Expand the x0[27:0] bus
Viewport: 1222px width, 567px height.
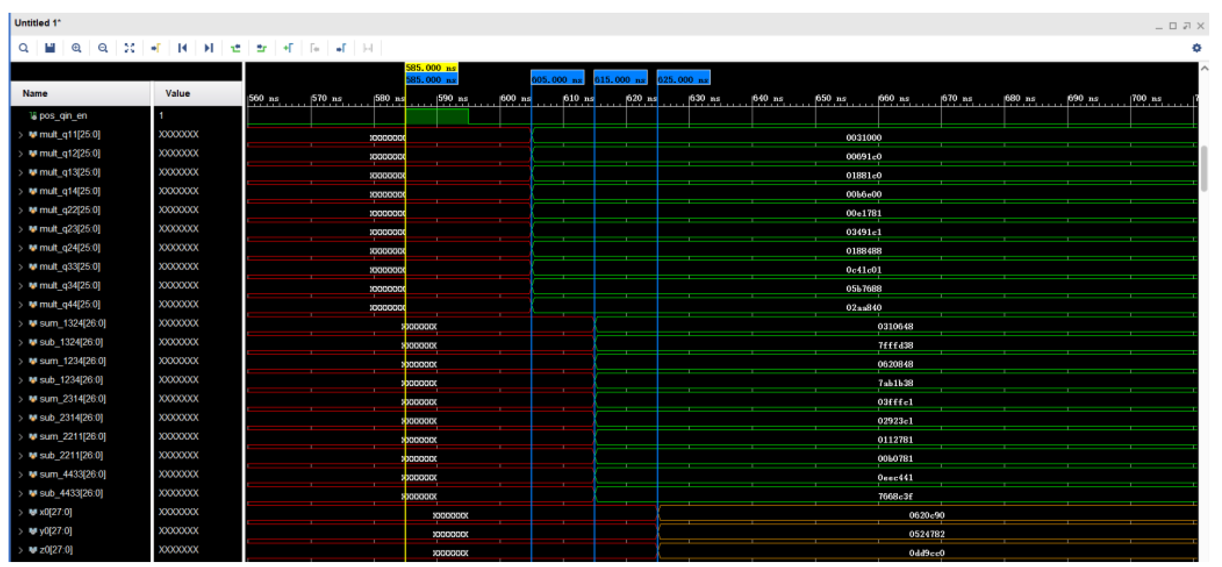(21, 512)
